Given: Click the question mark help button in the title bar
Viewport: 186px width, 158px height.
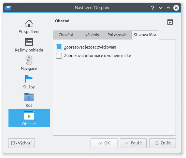Looking at the screenshot, I should (x=153, y=8).
